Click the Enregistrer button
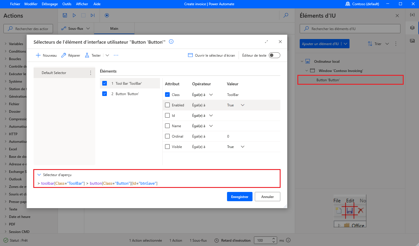This screenshot has width=419, height=246. click(x=240, y=197)
